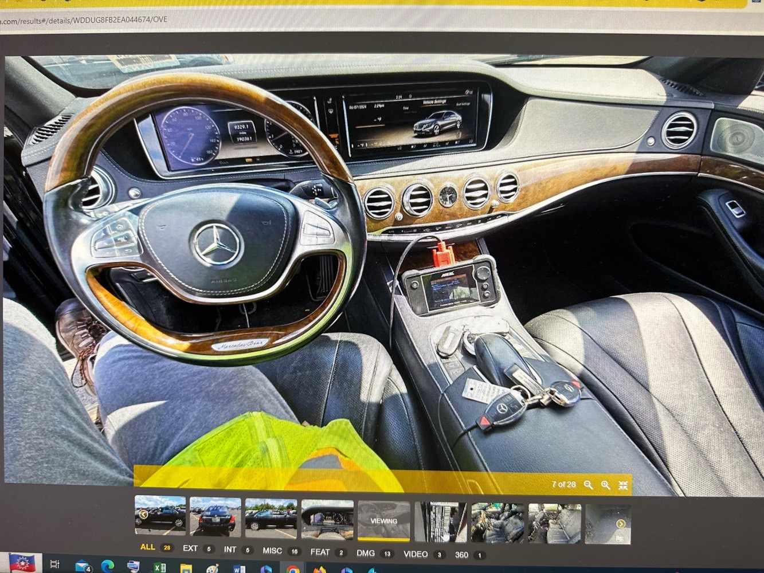764x573 pixels.
Task: Select the thumbnail marked VIEWING
Action: click(x=383, y=521)
